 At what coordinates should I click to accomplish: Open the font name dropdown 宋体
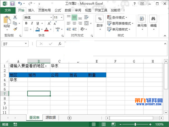[x=51, y=17]
